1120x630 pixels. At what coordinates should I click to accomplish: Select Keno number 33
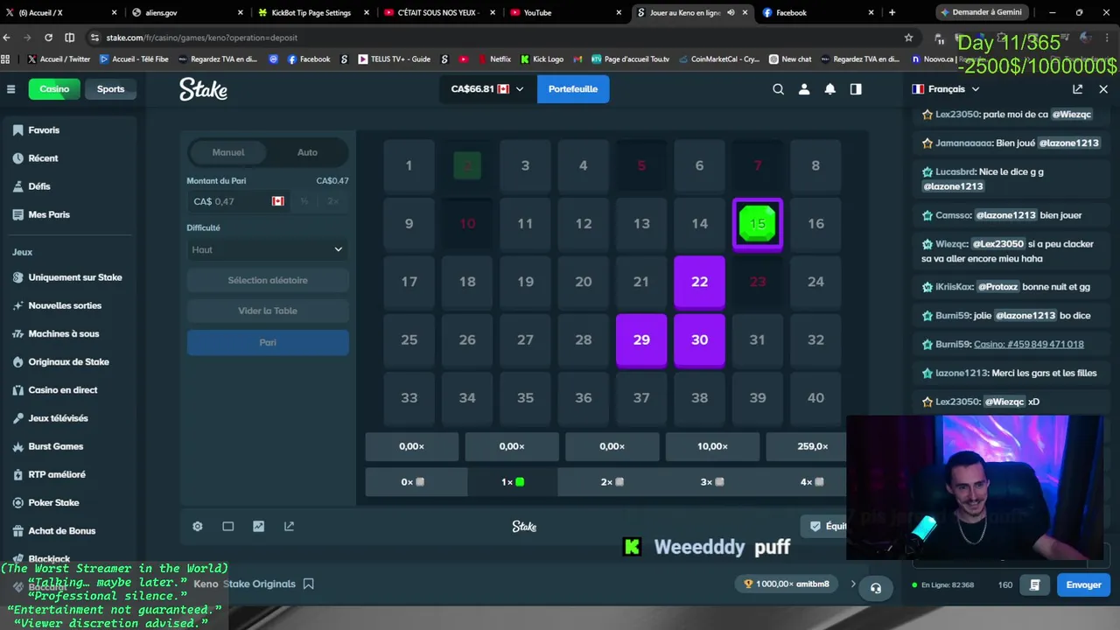(409, 398)
